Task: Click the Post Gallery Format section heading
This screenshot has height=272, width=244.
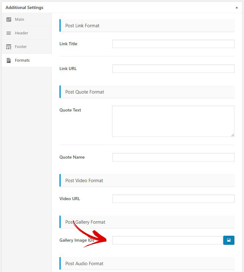Action: tap(85, 222)
